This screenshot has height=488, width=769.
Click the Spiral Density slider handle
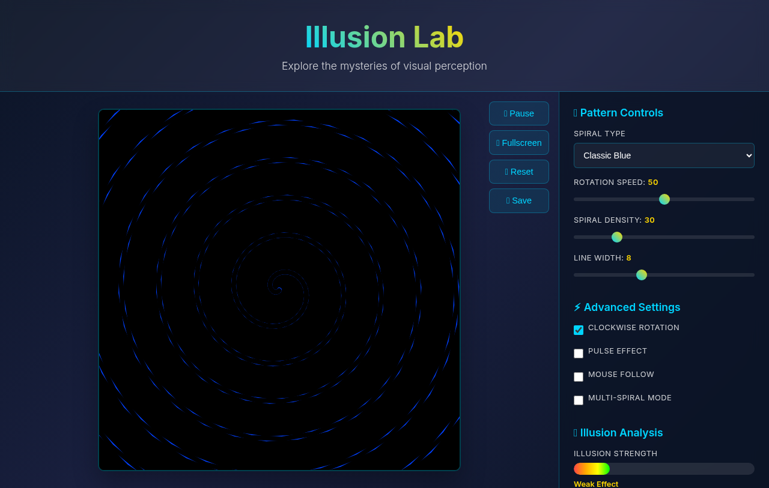tap(616, 237)
